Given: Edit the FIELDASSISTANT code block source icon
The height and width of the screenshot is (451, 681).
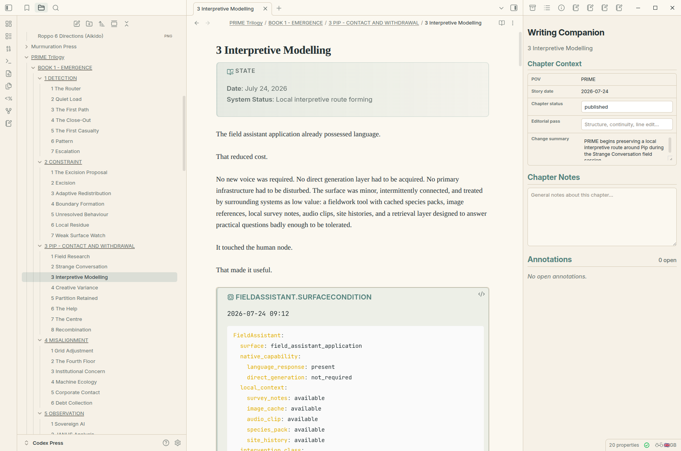Looking at the screenshot, I should (x=482, y=294).
